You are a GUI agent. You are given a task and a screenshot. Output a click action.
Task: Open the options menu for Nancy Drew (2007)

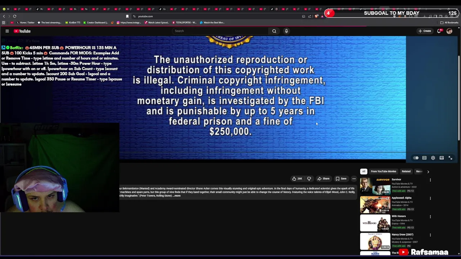point(430,235)
